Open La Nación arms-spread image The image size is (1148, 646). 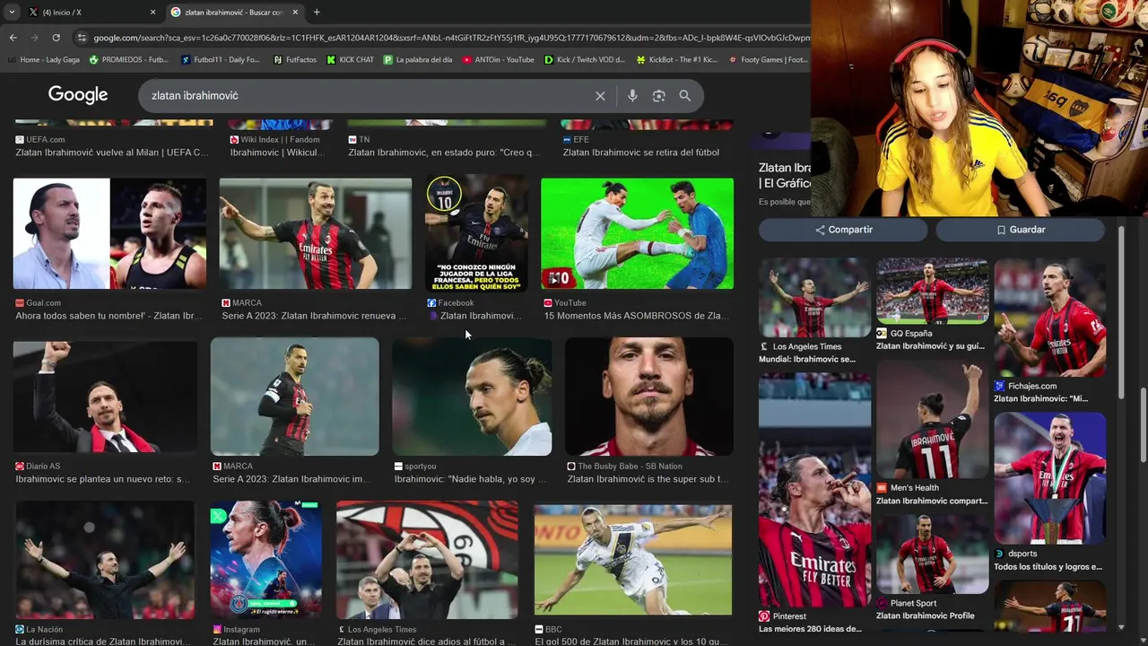click(x=105, y=560)
